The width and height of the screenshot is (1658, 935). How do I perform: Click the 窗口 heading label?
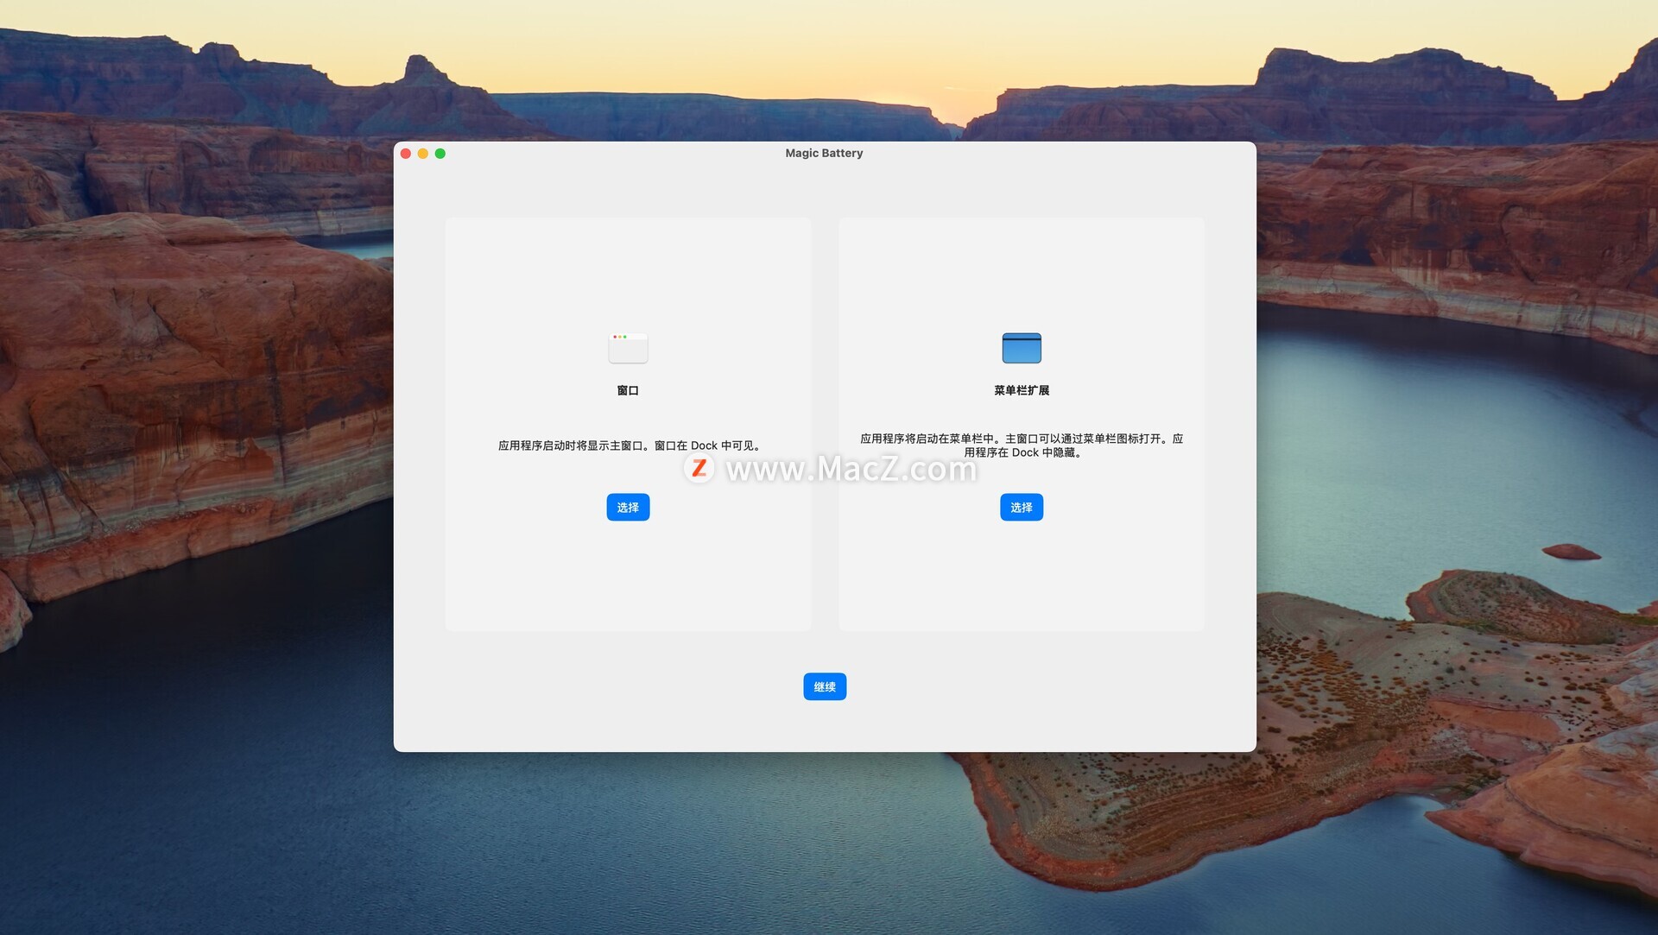click(x=628, y=390)
